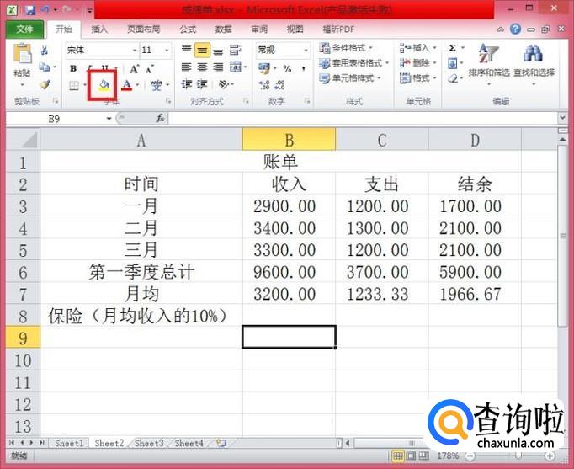Click the Phonetic guide 文 icon
574x469 pixels.
(x=156, y=85)
